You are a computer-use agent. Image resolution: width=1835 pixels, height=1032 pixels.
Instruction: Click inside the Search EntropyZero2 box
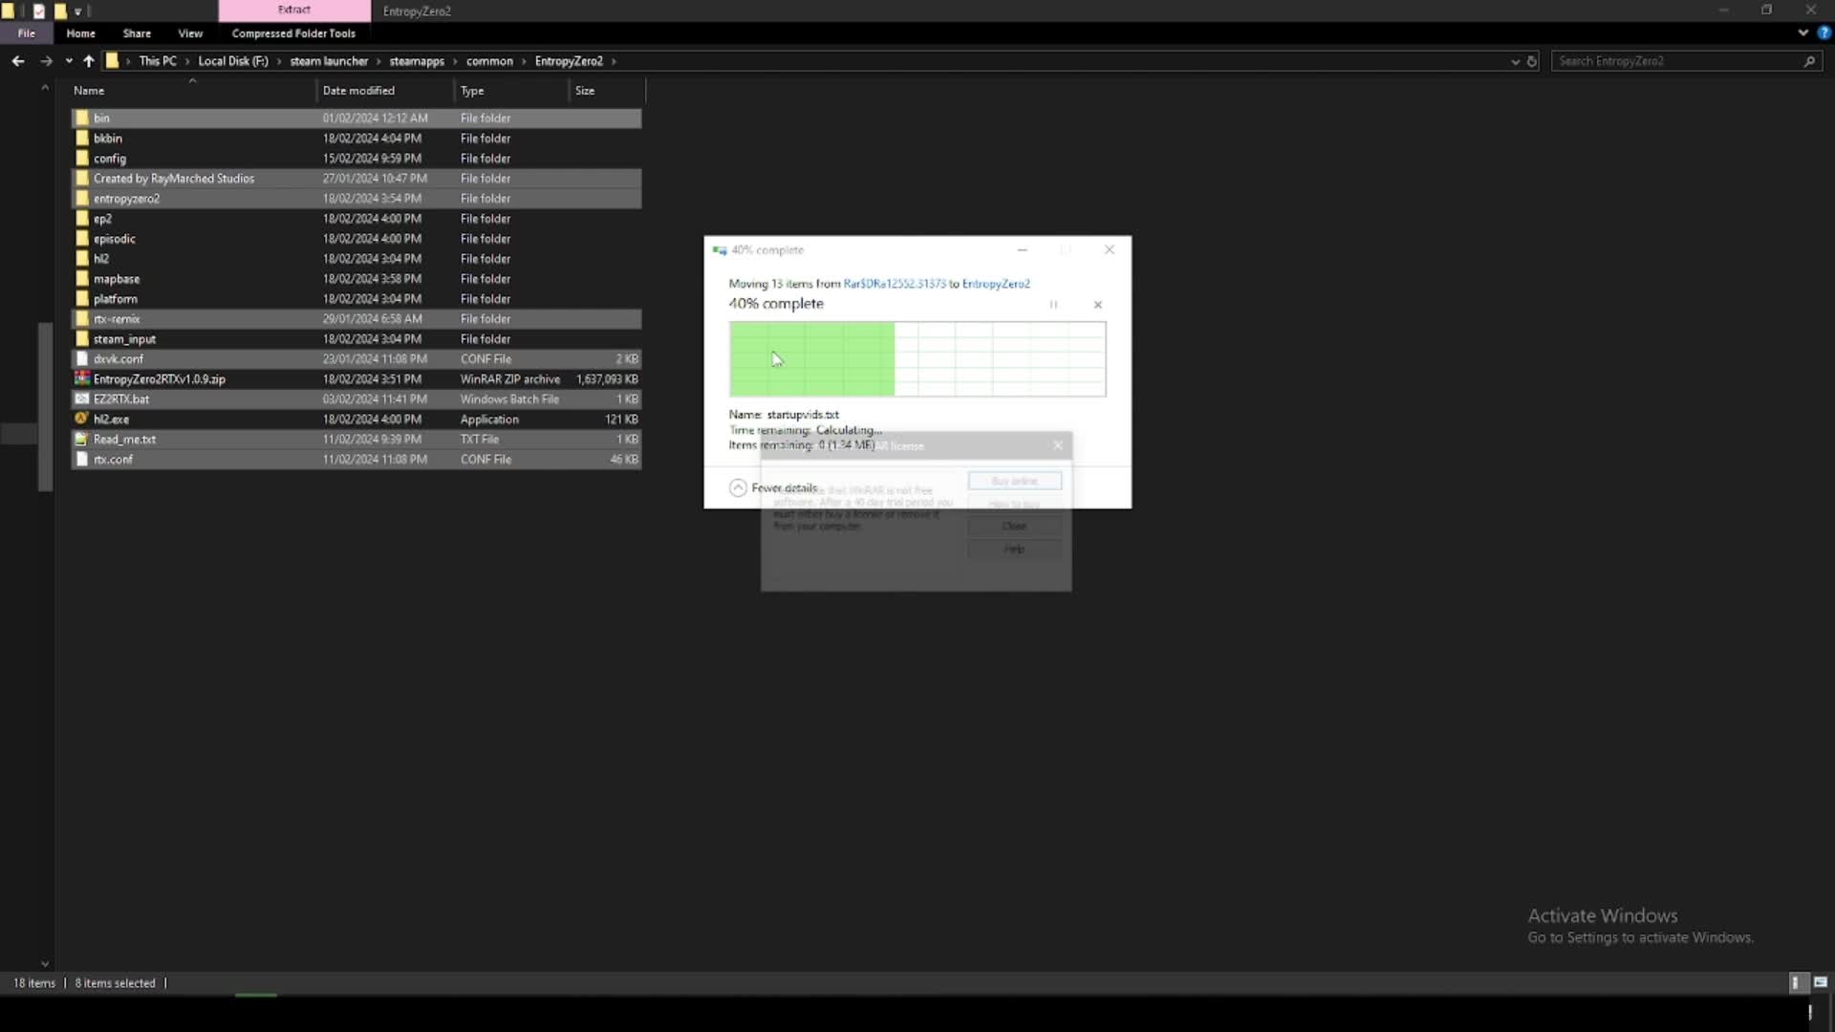(1682, 60)
